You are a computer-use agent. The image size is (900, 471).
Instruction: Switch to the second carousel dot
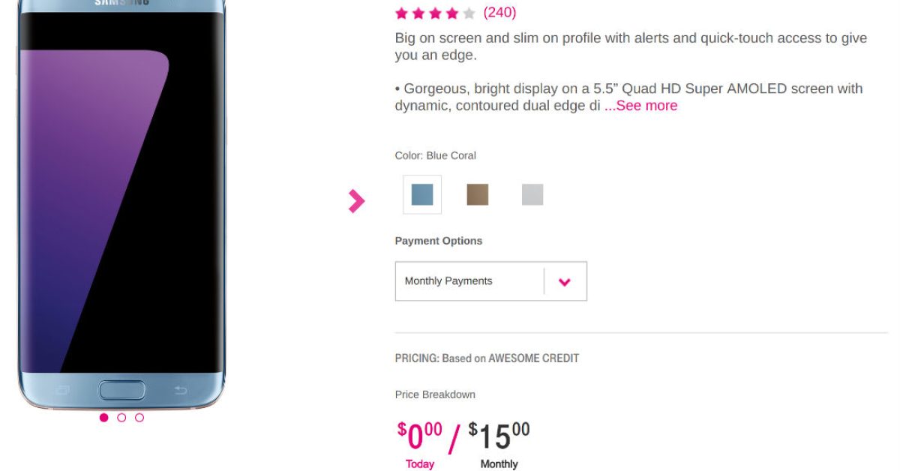(121, 418)
